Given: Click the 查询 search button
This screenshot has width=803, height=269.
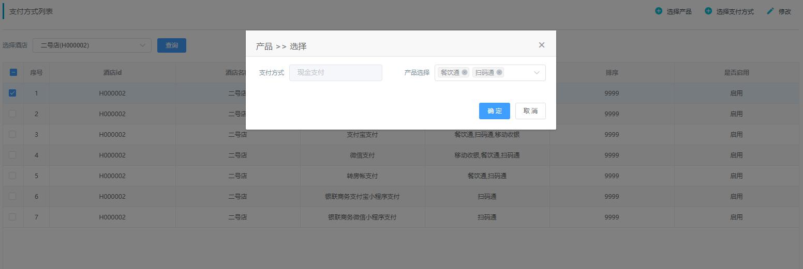Looking at the screenshot, I should click(172, 45).
